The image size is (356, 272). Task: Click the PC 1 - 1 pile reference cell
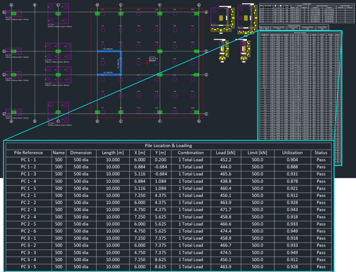tap(29, 160)
